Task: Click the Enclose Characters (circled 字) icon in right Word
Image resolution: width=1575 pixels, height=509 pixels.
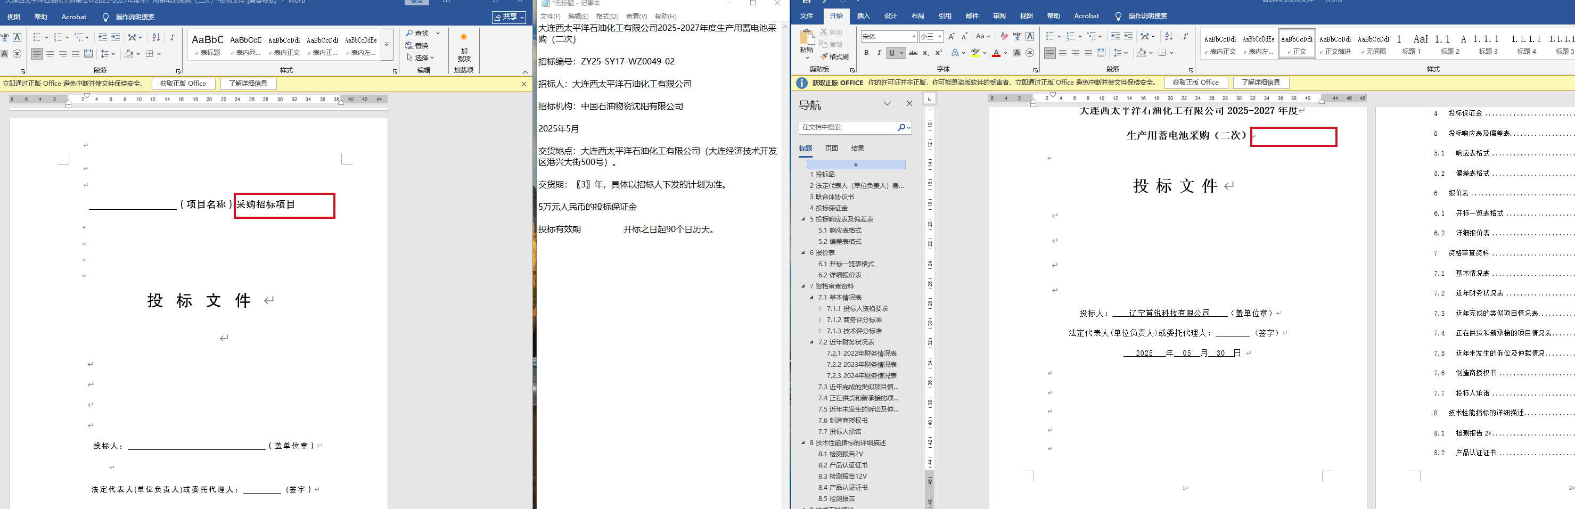Action: [1030, 53]
